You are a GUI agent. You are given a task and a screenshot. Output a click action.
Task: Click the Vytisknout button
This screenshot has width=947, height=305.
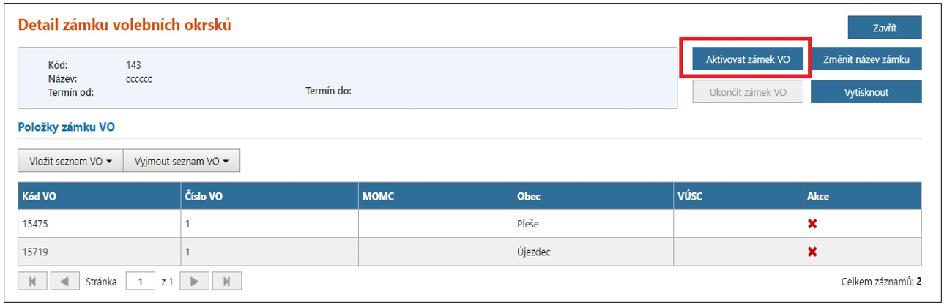[866, 94]
